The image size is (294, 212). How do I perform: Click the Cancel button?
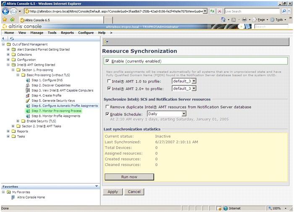point(134,192)
